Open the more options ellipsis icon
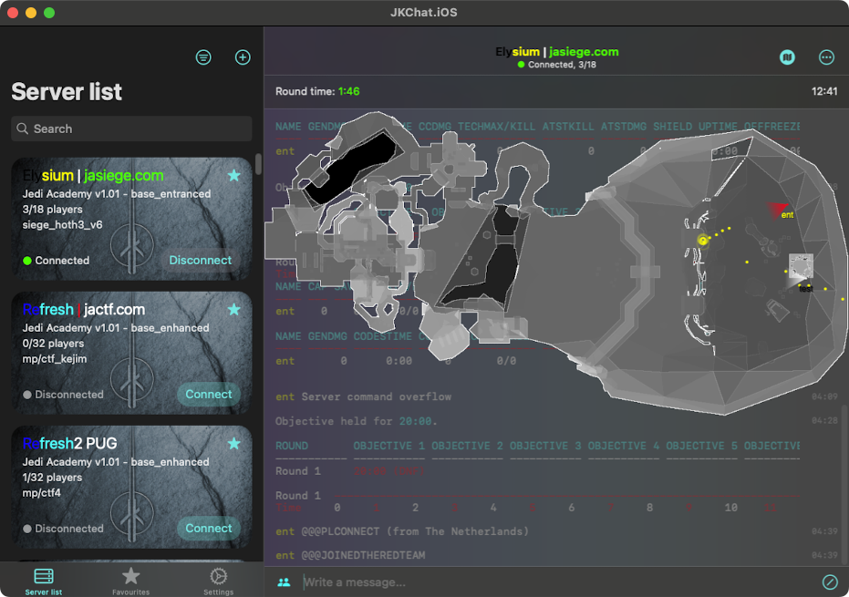The height and width of the screenshot is (597, 849). click(826, 57)
